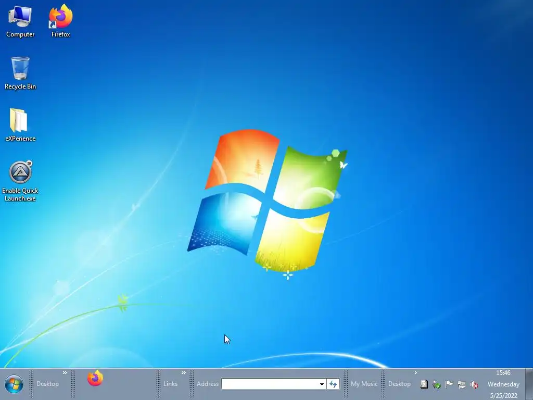Click the Show desktop strip at taskbar end

click(529, 384)
